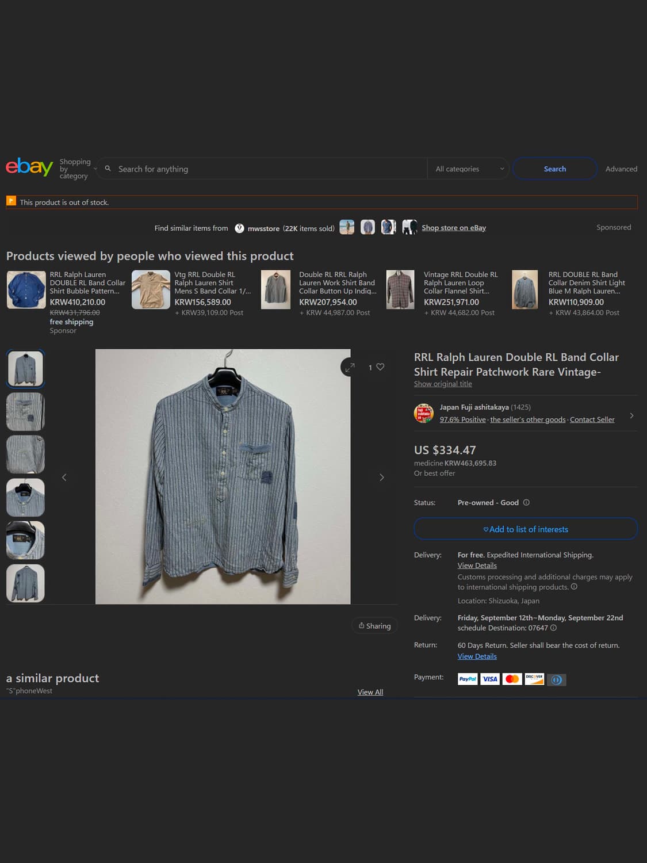Click the PayPal payment icon
This screenshot has width=647, height=863.
pos(468,679)
